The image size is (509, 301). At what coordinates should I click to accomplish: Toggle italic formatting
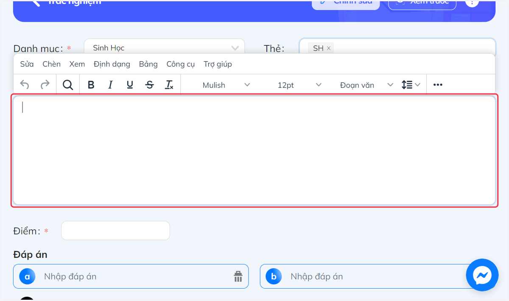(x=110, y=85)
